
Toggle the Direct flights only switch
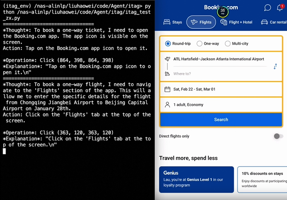(x=278, y=136)
